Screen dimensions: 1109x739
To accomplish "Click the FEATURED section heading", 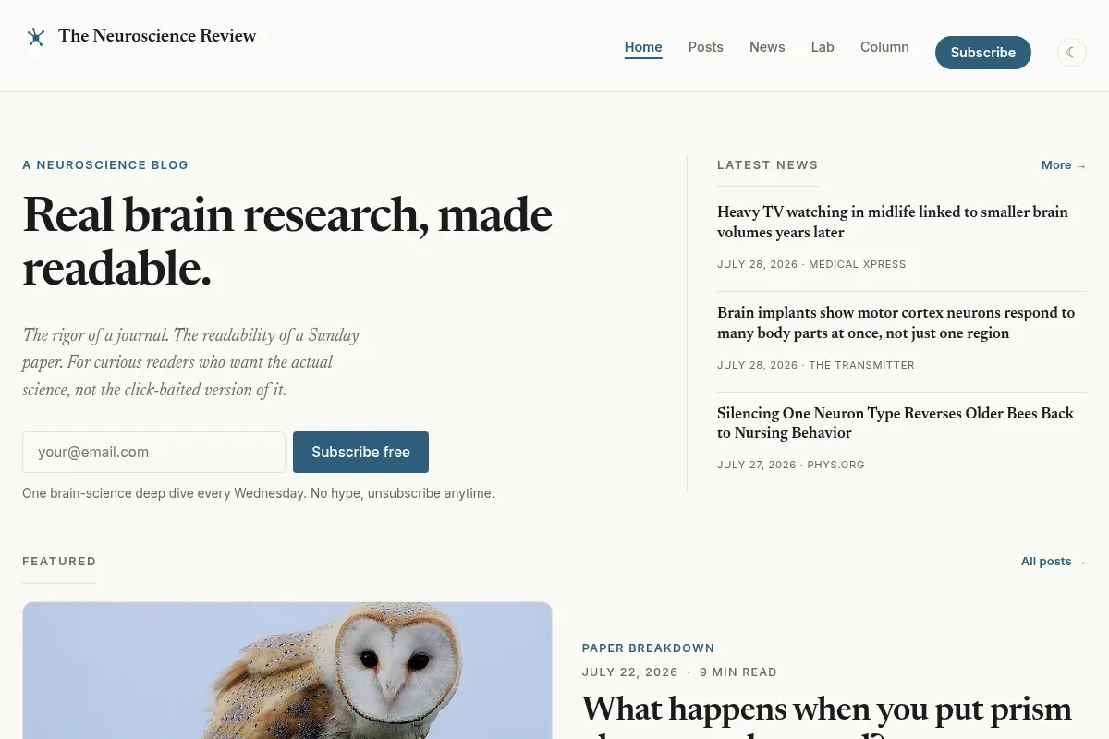I will click(x=59, y=562).
